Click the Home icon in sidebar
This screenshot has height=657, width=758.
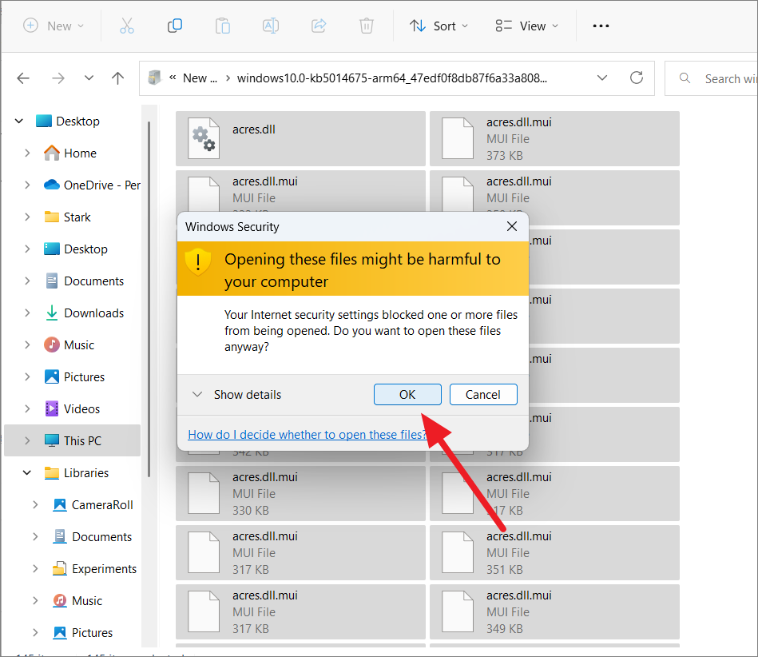[x=52, y=153]
